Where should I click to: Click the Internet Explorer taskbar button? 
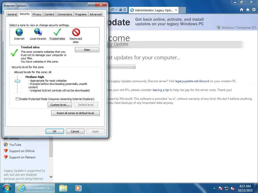(35, 188)
